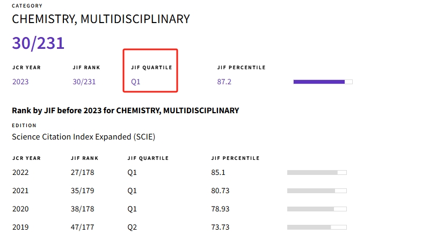This screenshot has height=242, width=422.
Task: Click the gray percentile bar for 2019
Action: pos(317,227)
